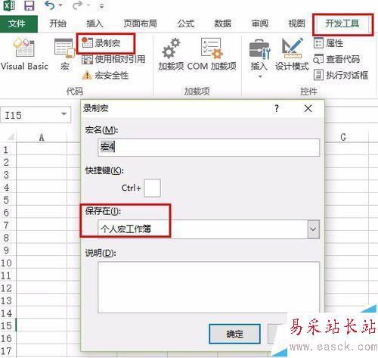Close the 录制宏 dialog
This screenshot has height=358, width=378.
[x=308, y=108]
